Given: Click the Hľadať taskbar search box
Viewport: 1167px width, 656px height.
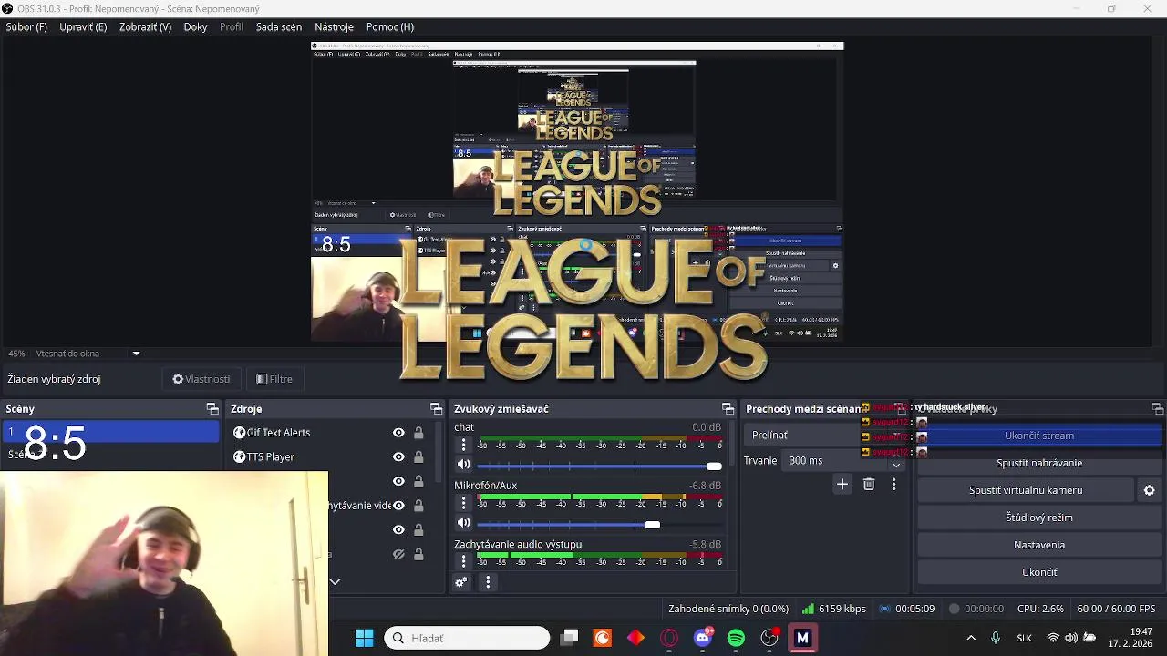Looking at the screenshot, I should (467, 638).
